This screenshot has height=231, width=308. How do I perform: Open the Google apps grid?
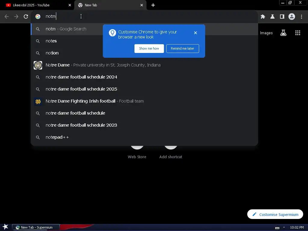pyautogui.click(x=297, y=33)
